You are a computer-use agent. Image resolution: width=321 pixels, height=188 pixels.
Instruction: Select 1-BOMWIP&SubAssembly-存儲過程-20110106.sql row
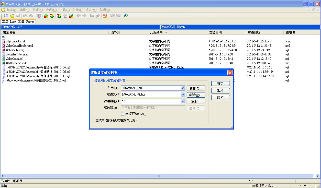160,67
